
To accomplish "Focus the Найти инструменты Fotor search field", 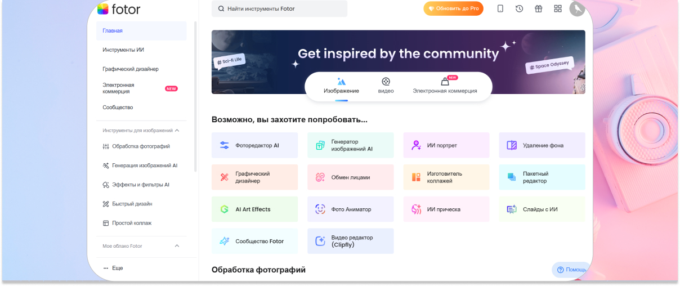I will 280,8.
